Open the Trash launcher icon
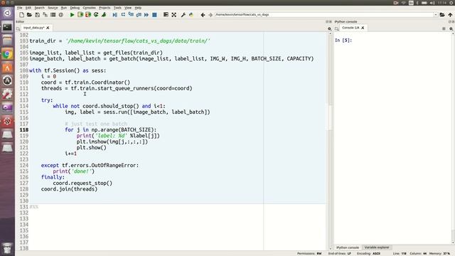This screenshot has height=256, width=455. coord(7,248)
